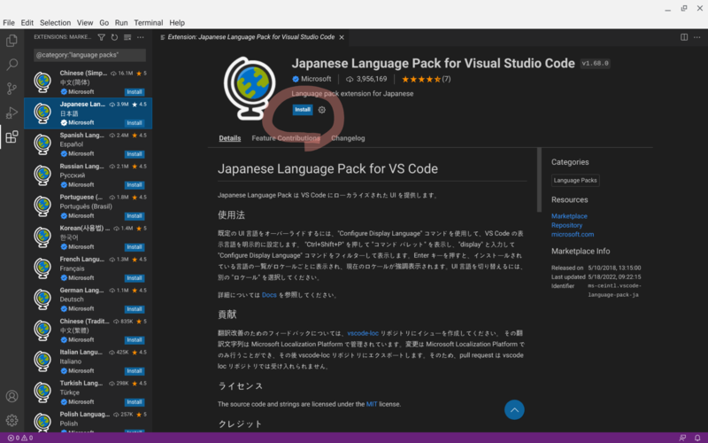Open Run and Debug view
Viewport: 708px width, 443px height.
pos(12,113)
